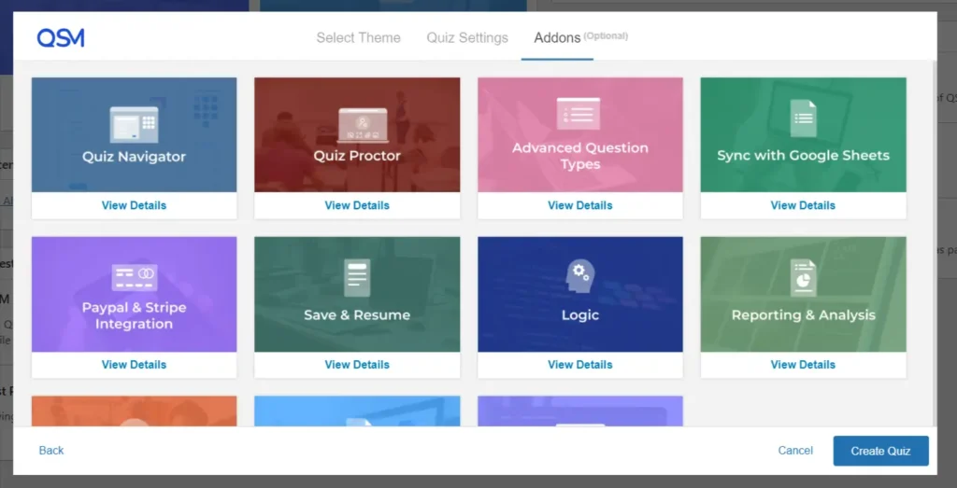957x488 pixels.
Task: View Details for Quiz Navigator
Action: click(x=134, y=205)
